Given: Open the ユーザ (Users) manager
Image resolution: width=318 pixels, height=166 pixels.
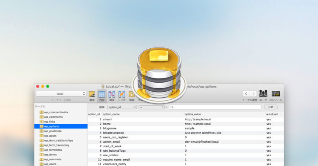Looking at the screenshot, I should tap(263, 95).
